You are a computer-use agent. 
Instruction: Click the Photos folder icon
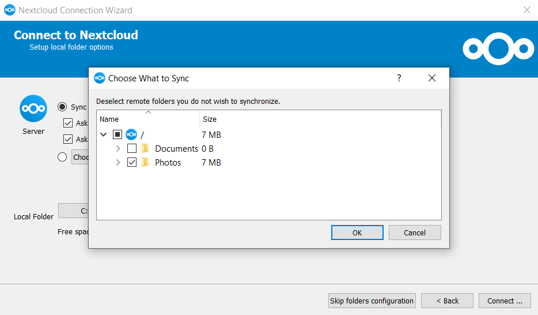(x=145, y=163)
